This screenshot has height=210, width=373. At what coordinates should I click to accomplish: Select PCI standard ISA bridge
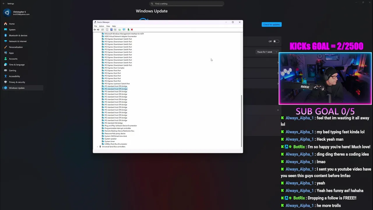114,123
